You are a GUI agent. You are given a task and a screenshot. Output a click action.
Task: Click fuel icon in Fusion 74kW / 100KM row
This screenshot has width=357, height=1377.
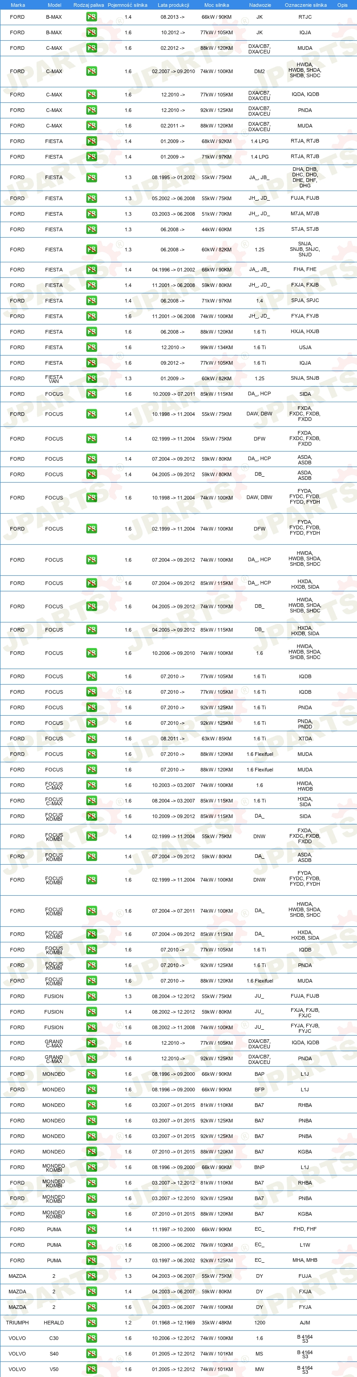[x=91, y=1027]
